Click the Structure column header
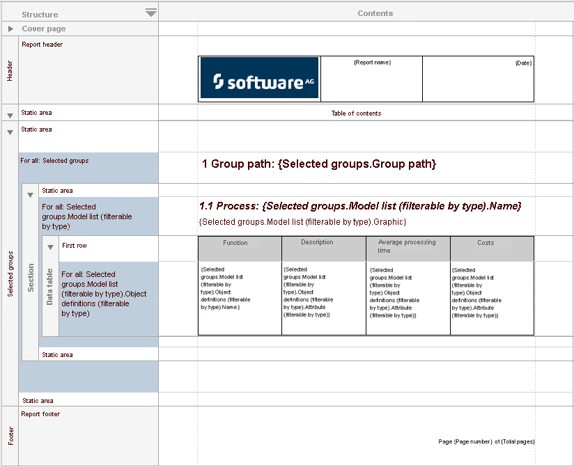 [x=40, y=15]
